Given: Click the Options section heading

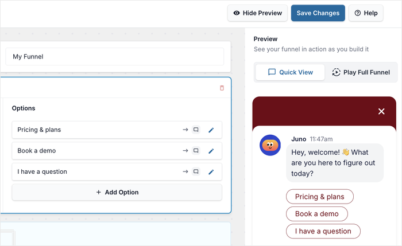Looking at the screenshot, I should tap(24, 108).
